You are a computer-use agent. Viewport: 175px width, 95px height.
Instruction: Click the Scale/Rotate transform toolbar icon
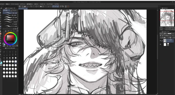(43, 6)
